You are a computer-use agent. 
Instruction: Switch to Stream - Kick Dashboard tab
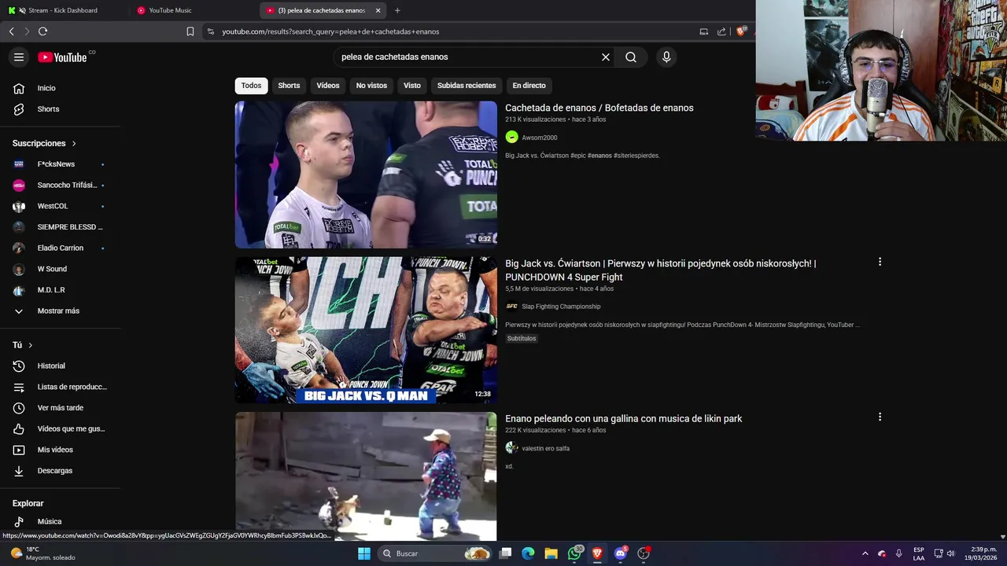point(63,10)
